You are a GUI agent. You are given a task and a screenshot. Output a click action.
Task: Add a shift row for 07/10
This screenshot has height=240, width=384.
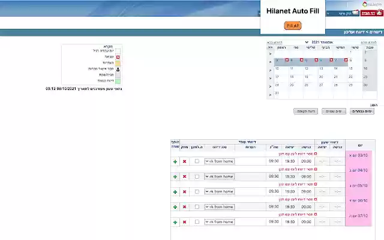[175, 223]
